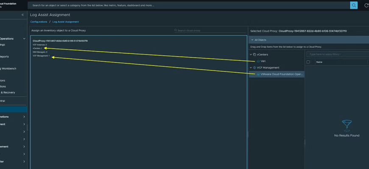Screen dimensions: 369x169
Task: Click the blue search magnifier button
Action: coord(354,5)
